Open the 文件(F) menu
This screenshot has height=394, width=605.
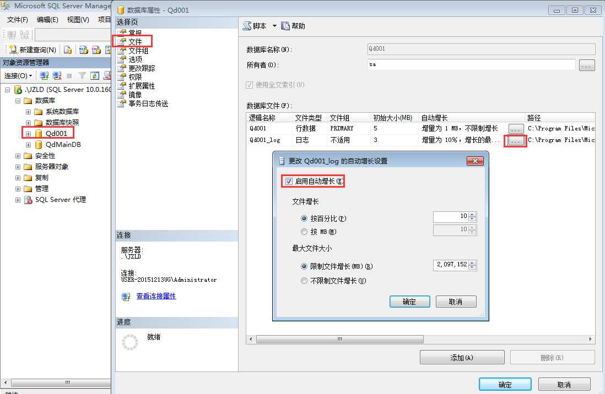click(18, 20)
